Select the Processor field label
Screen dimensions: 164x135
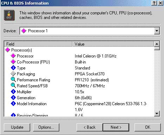(x=25, y=56)
